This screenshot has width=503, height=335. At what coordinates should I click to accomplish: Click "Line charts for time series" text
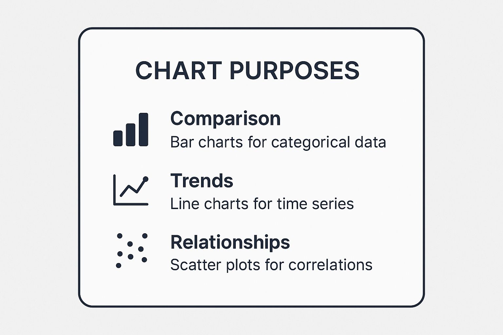[262, 204]
